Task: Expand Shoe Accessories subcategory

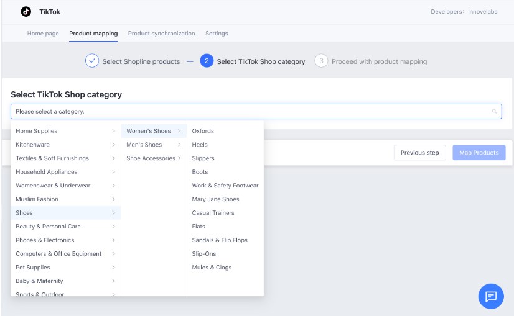Action: coord(154,158)
